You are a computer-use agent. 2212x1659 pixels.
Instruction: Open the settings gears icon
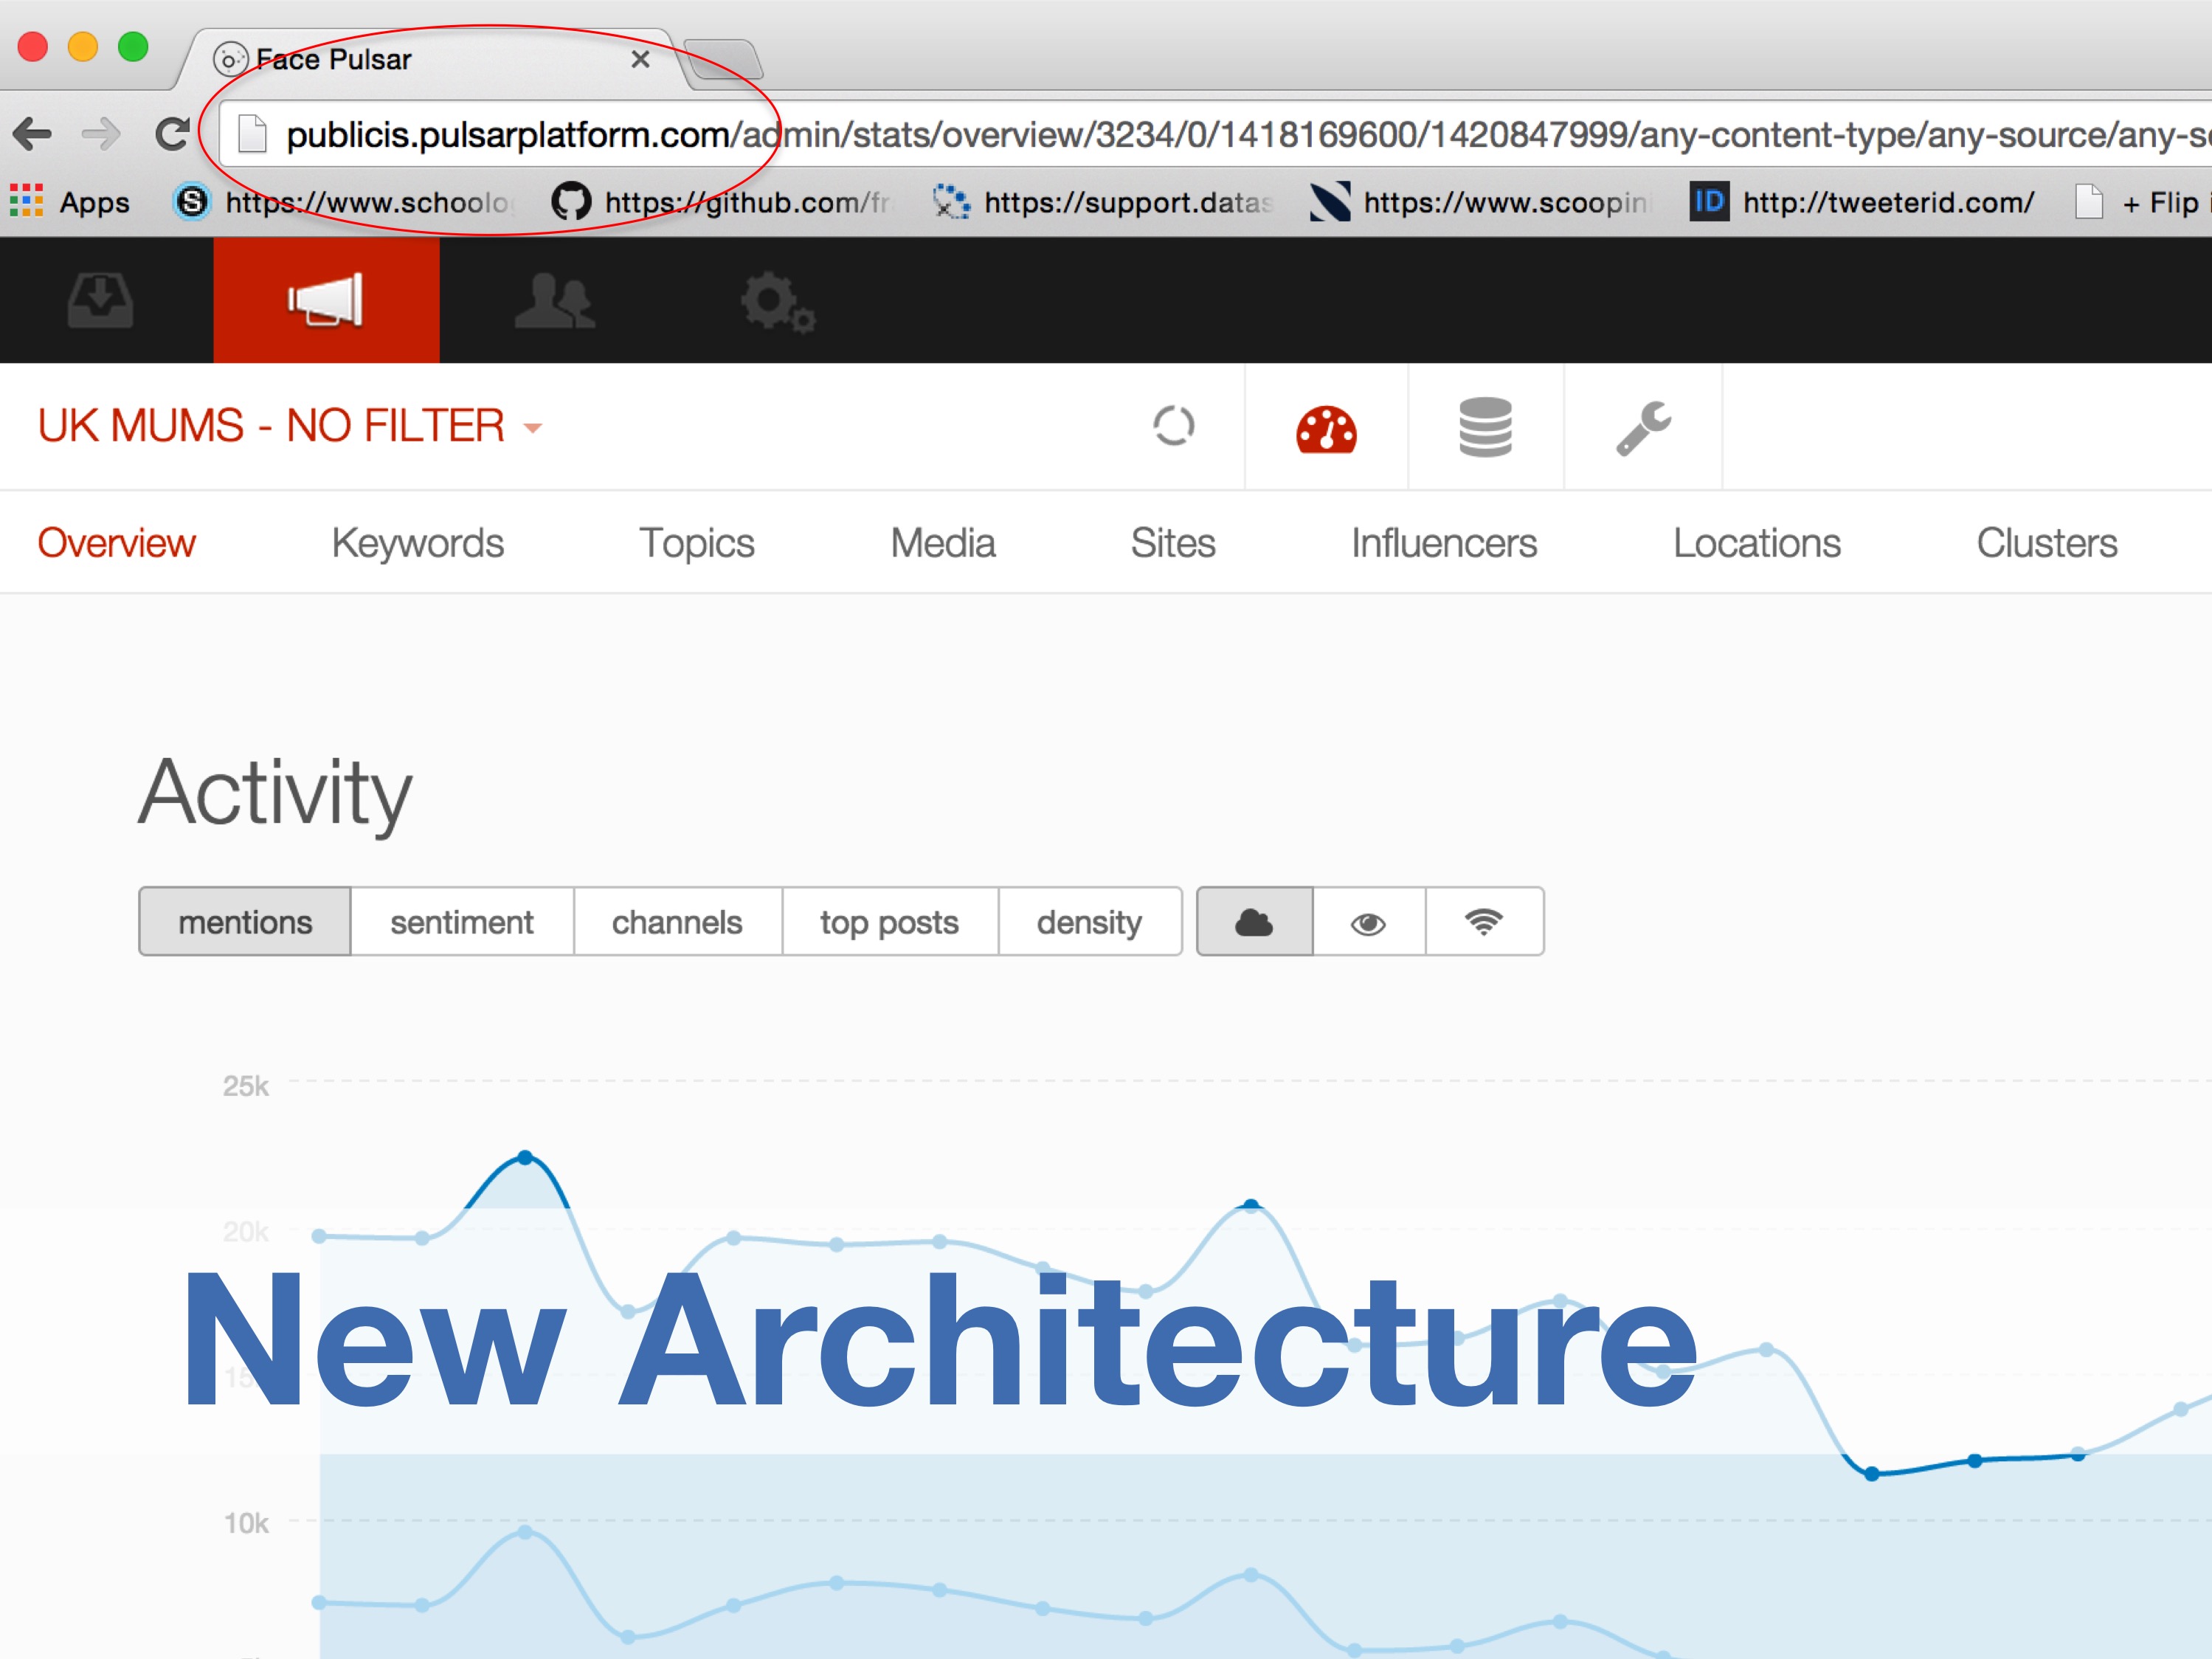pos(777,302)
